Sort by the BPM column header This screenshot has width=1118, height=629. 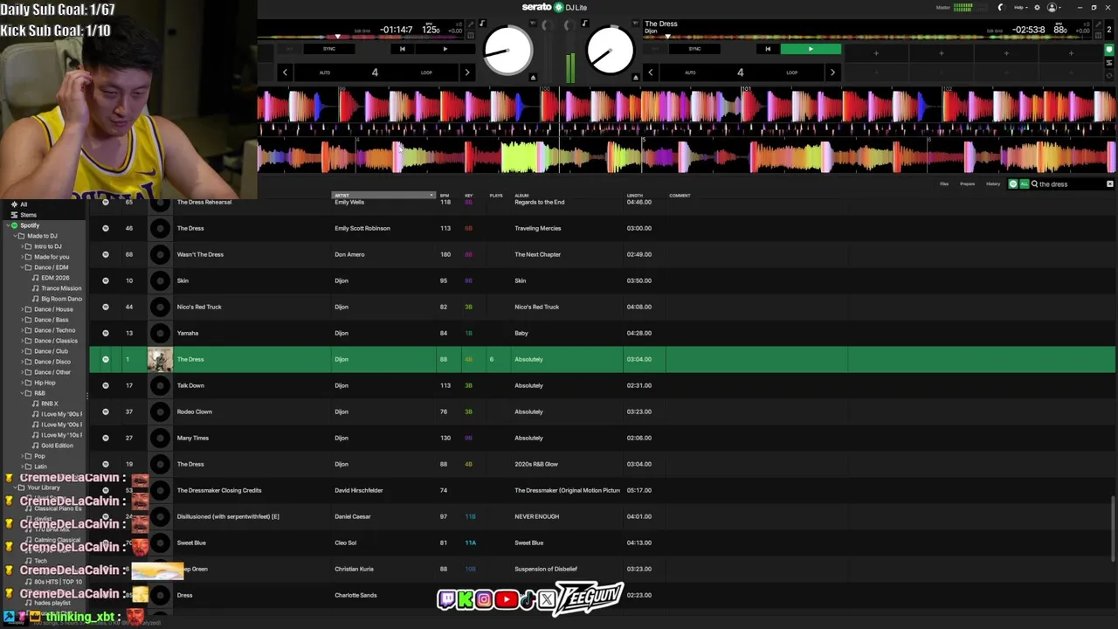[445, 196]
